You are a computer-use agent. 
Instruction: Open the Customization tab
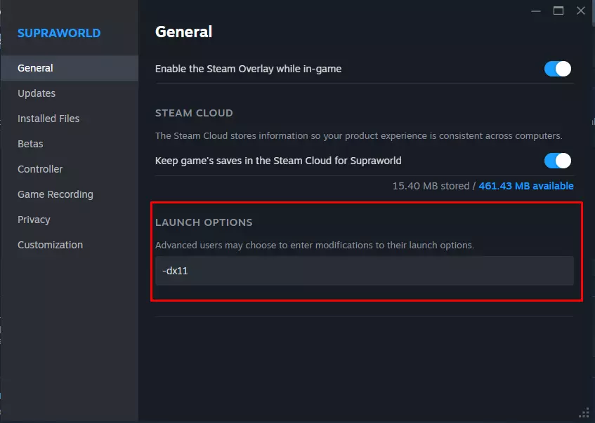pos(50,245)
